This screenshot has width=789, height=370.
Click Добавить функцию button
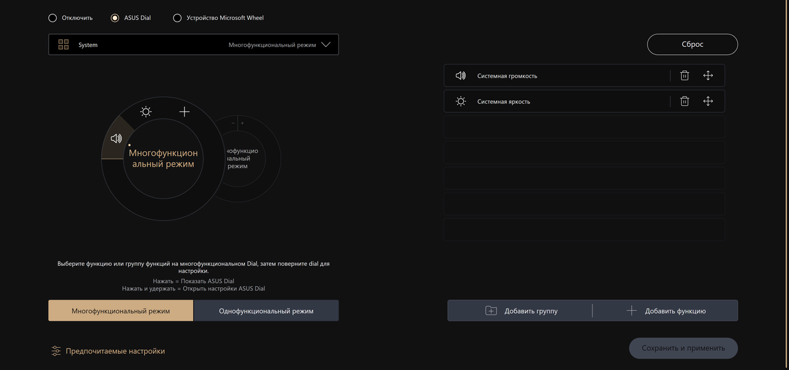coord(666,311)
